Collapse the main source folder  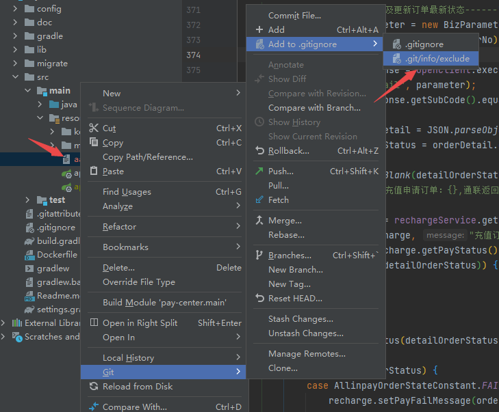pyautogui.click(x=27, y=91)
